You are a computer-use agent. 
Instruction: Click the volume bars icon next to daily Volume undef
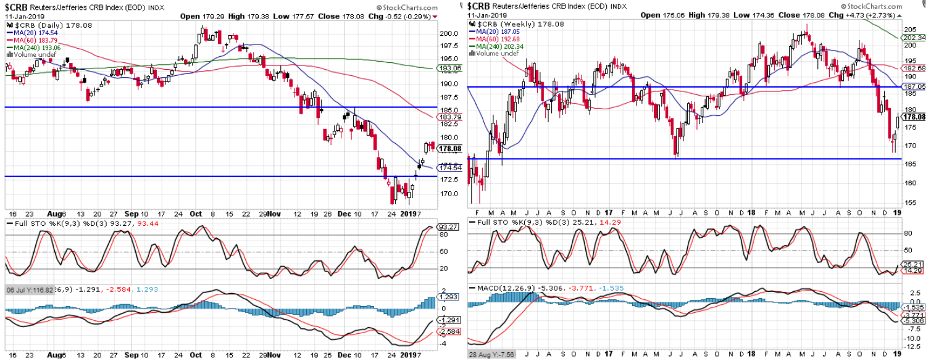[9, 54]
